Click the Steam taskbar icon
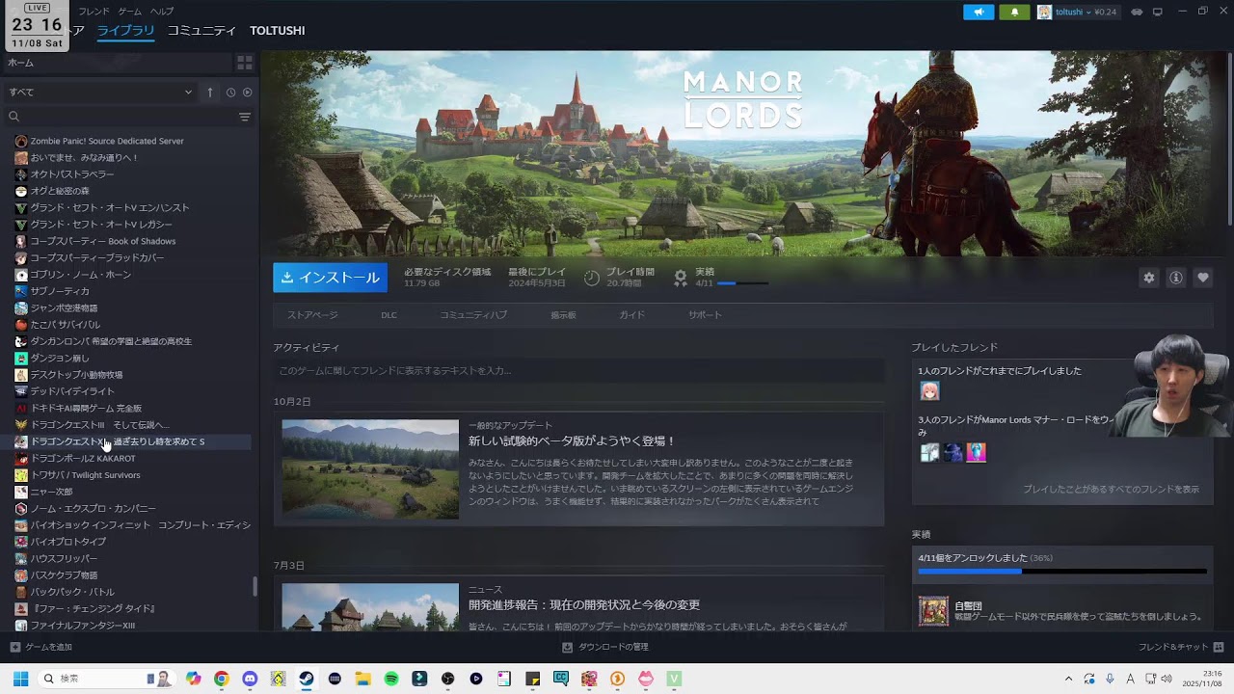The width and height of the screenshot is (1234, 694). tap(307, 679)
